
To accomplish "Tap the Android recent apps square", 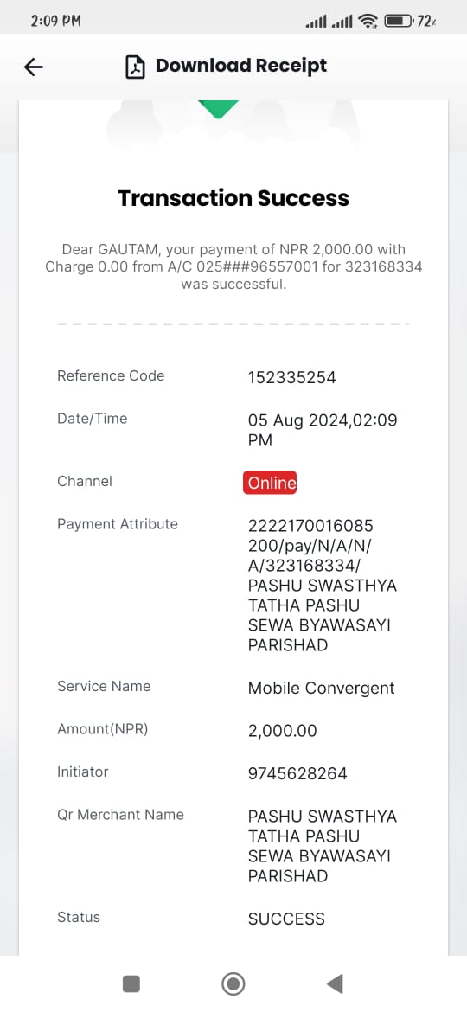I will click(131, 983).
